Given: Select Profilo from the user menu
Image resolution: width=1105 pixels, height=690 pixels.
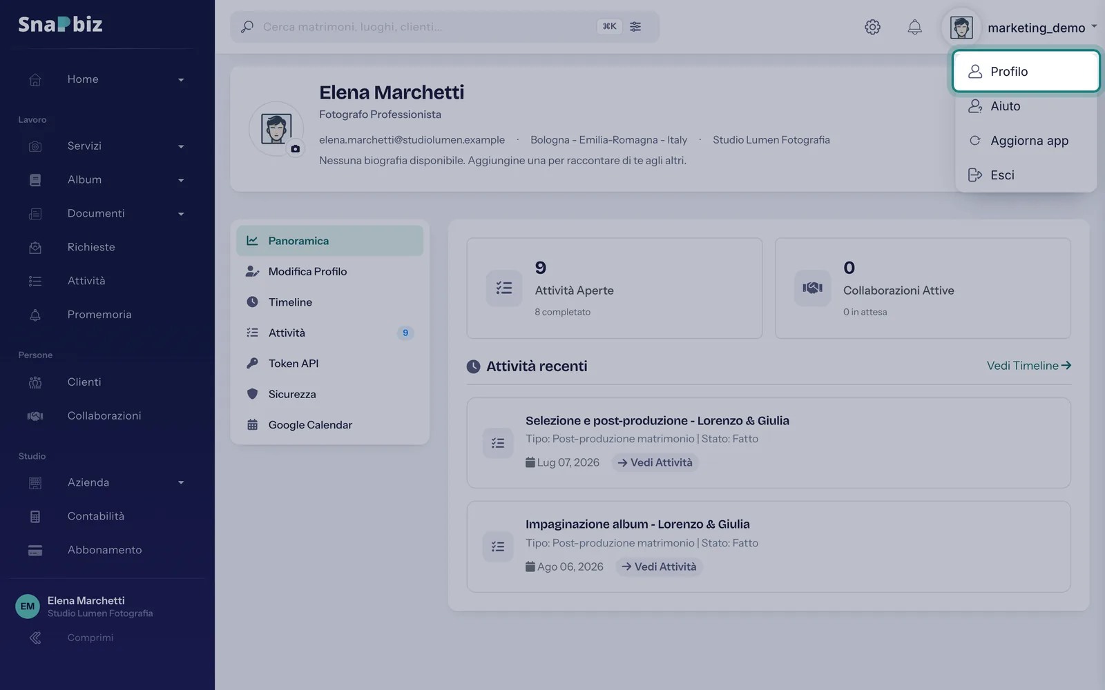Looking at the screenshot, I should click(x=1026, y=71).
